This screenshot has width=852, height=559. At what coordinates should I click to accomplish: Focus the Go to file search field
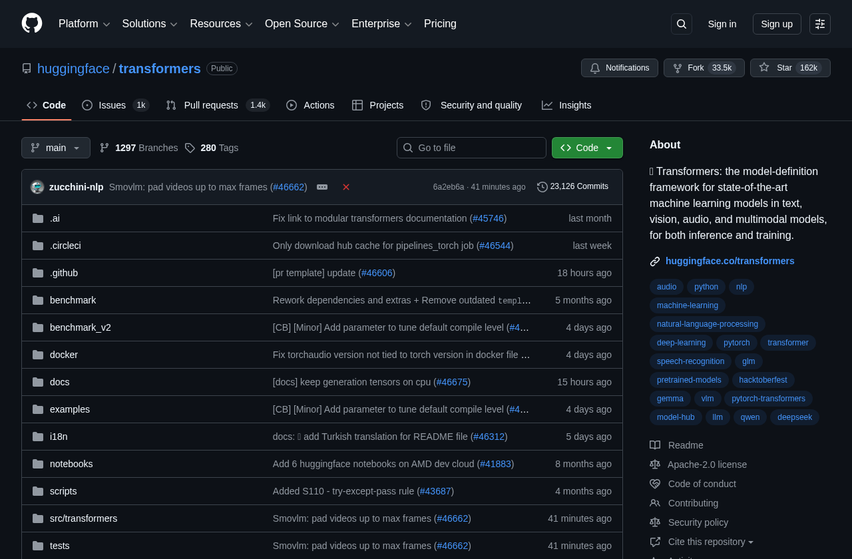click(471, 148)
